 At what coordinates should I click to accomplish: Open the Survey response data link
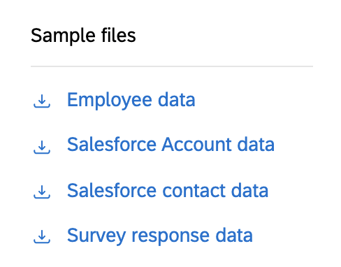160,236
